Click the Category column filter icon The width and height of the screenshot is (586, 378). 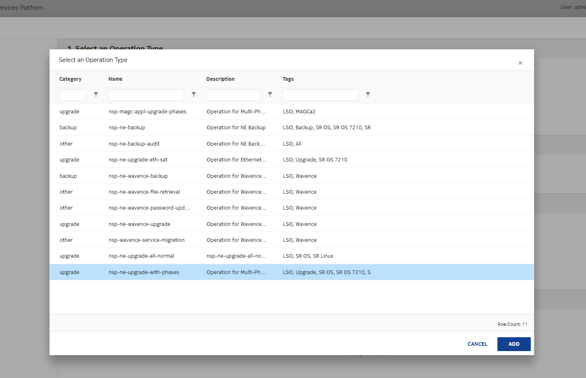(96, 95)
